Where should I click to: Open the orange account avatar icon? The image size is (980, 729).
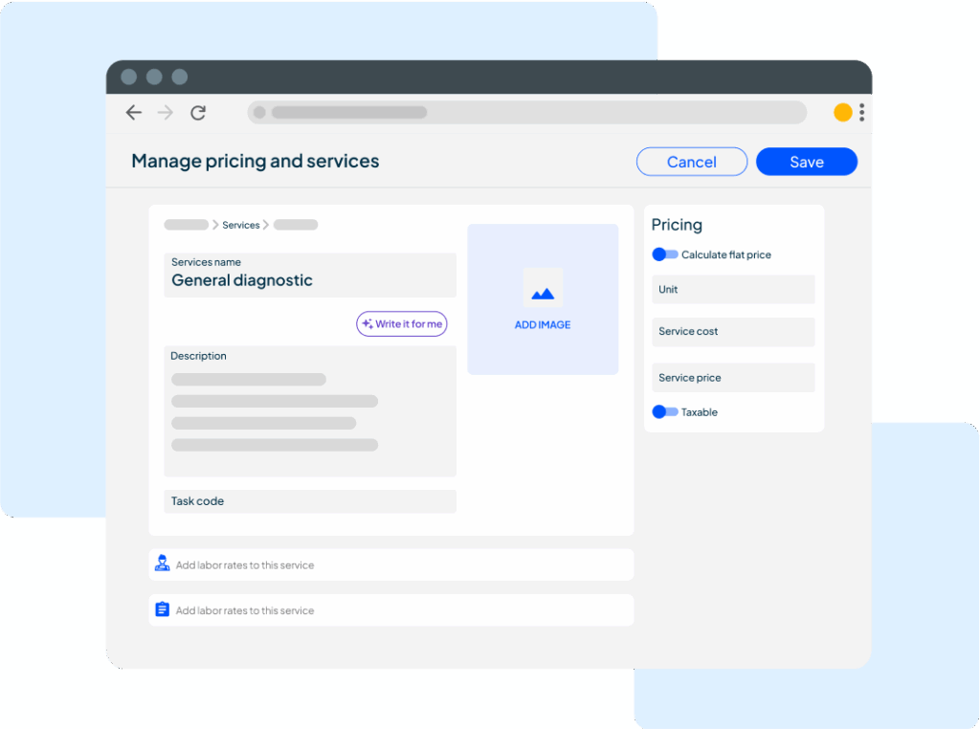point(842,112)
